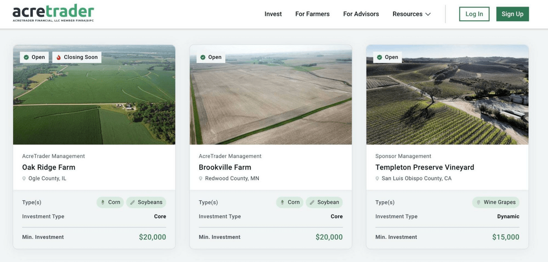Click Core investment type on Oak Ridge Farm
The image size is (548, 262).
point(160,217)
